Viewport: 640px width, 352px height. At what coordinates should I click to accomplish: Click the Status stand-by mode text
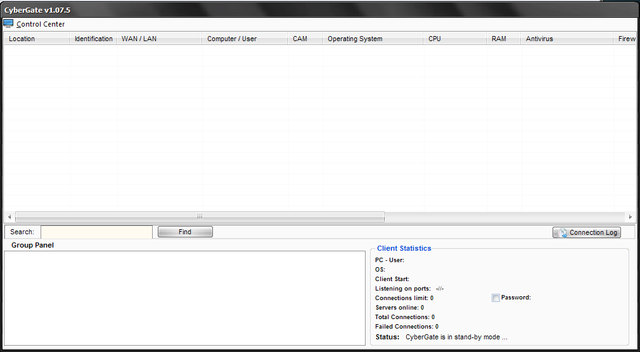[x=456, y=337]
